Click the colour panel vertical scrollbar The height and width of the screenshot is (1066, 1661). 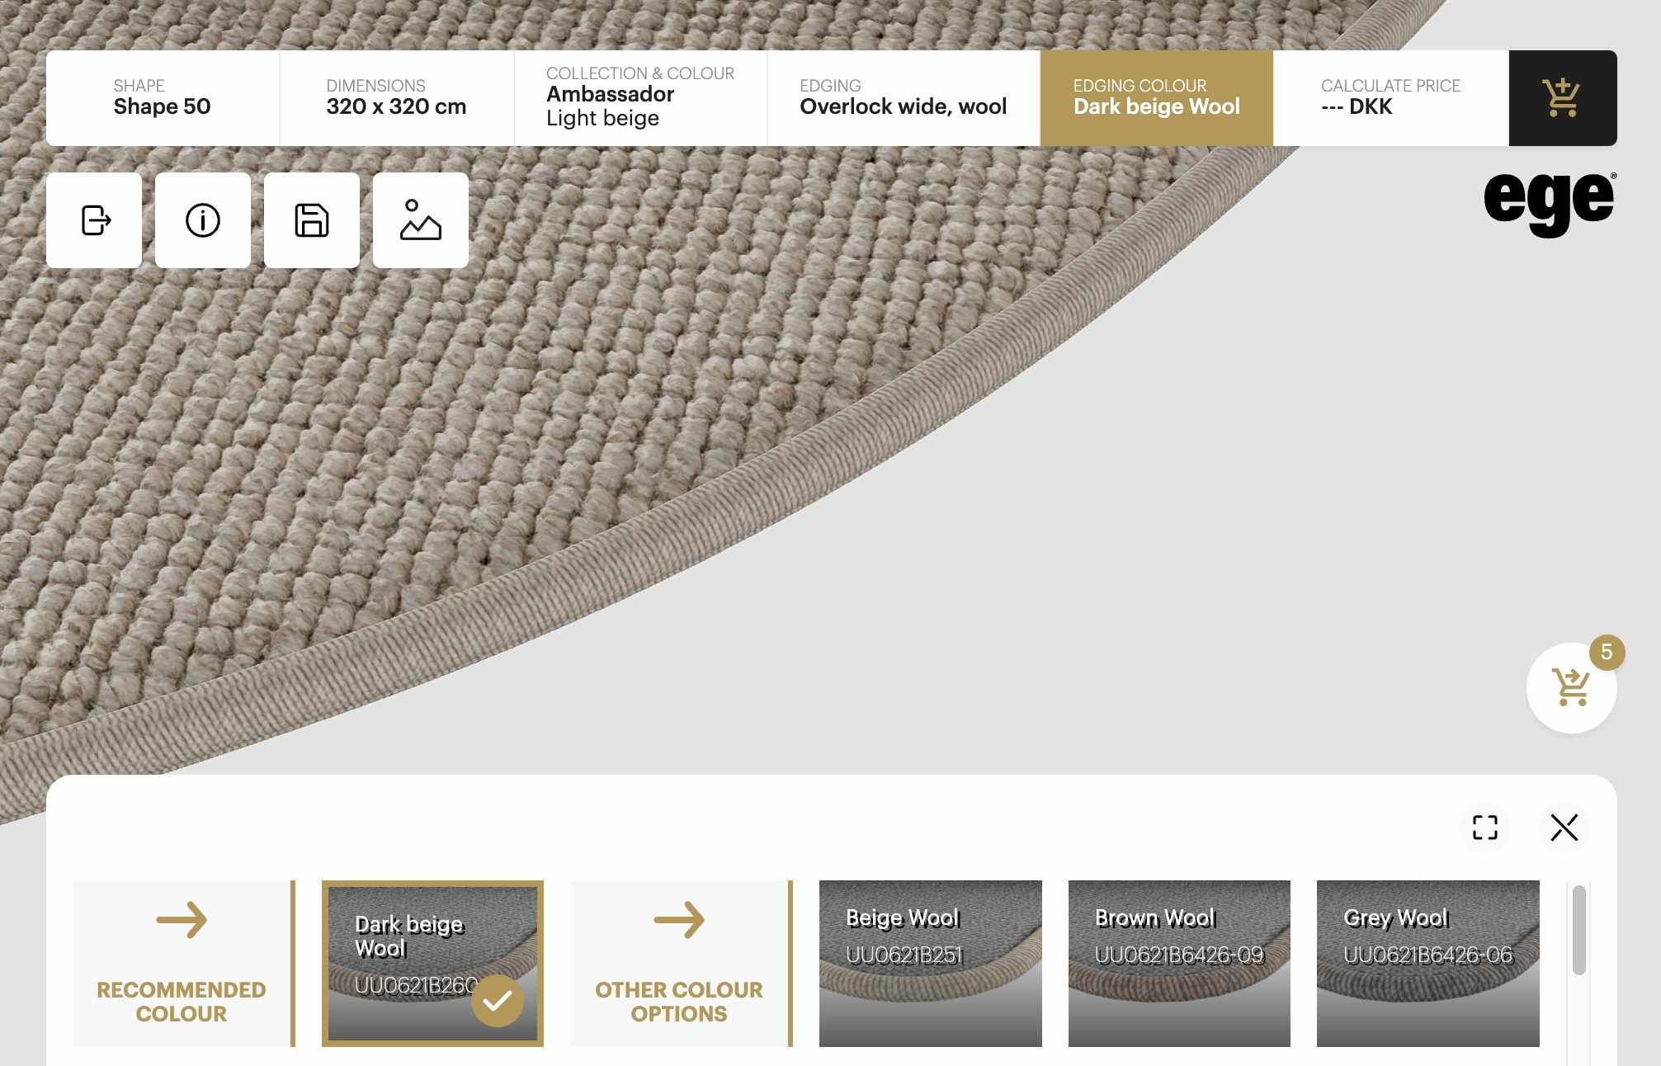click(x=1578, y=931)
